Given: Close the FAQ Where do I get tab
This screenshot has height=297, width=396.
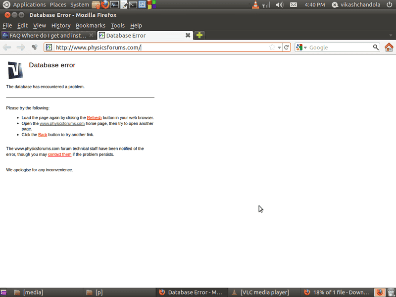Looking at the screenshot, I should tap(92, 35).
